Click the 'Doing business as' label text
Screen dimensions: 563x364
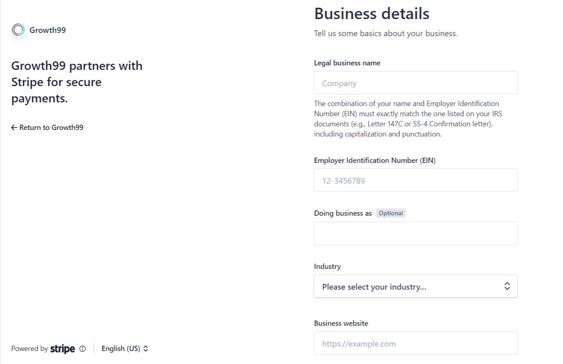[x=343, y=213]
